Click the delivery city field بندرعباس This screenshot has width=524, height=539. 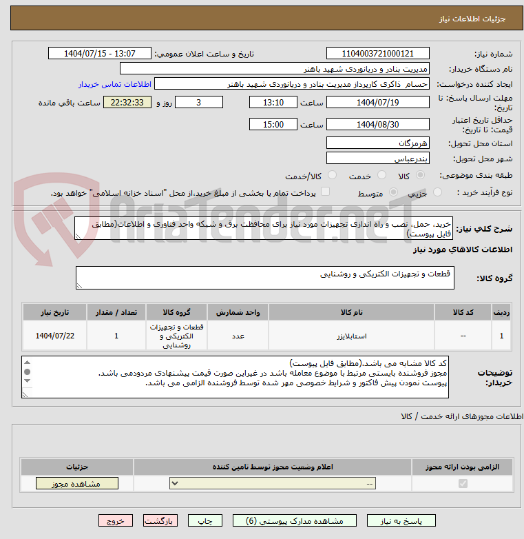coord(378,158)
